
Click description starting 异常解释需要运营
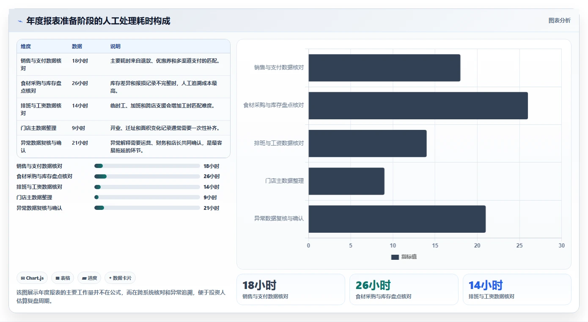[166, 146]
